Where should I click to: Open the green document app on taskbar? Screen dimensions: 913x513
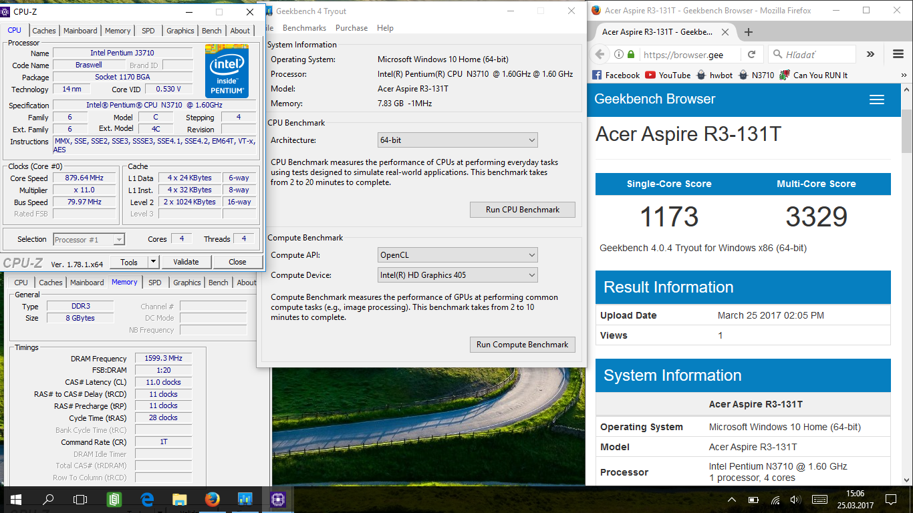(x=114, y=499)
